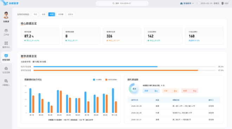The width and height of the screenshot is (232, 129).
Task: Select the active chart icon in sidebar
Action: click(6, 56)
